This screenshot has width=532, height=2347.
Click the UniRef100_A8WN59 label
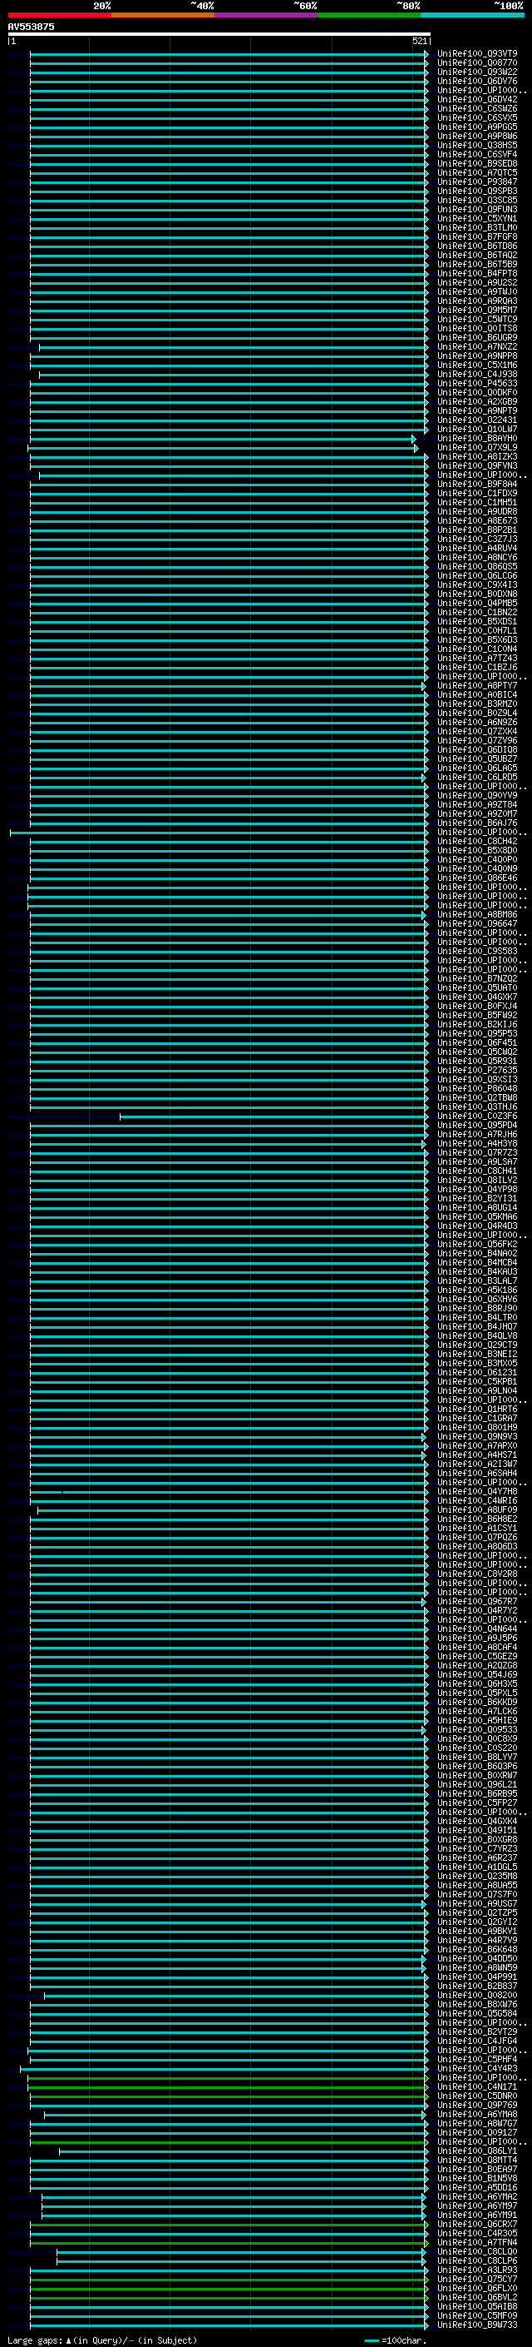pos(477,1968)
